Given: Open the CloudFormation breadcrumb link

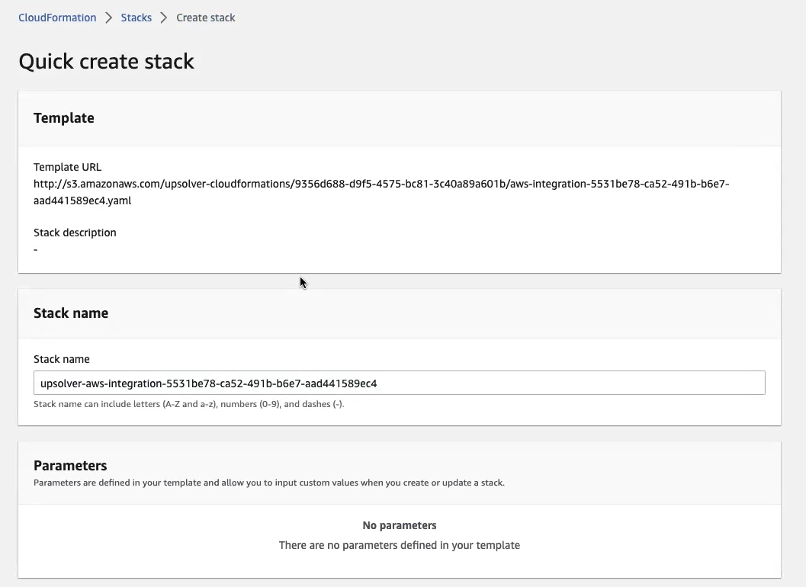Looking at the screenshot, I should coord(57,18).
